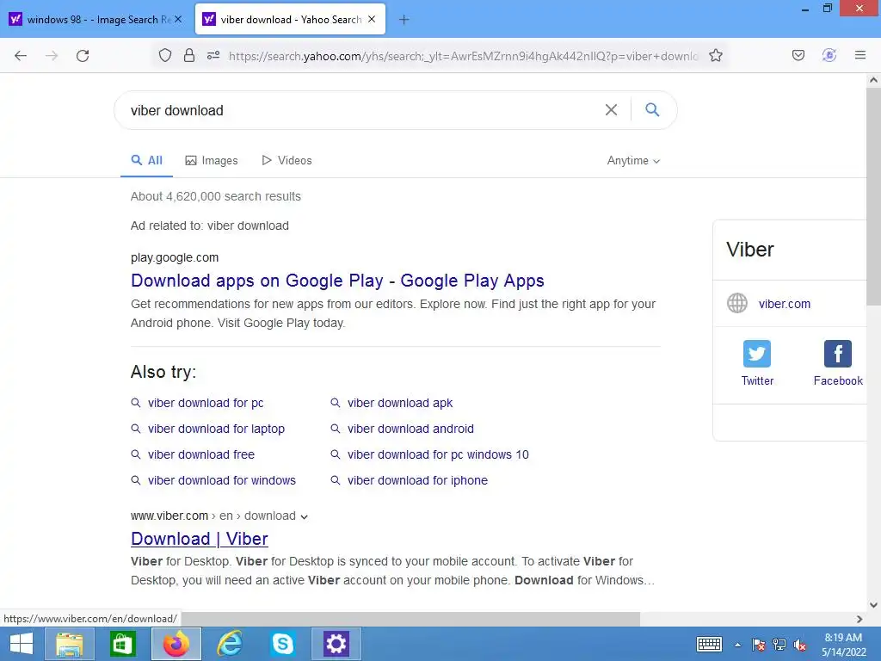Screen dimensions: 881x661
Task: Select the viber download Yahoo Search tab
Action: [x=290, y=19]
